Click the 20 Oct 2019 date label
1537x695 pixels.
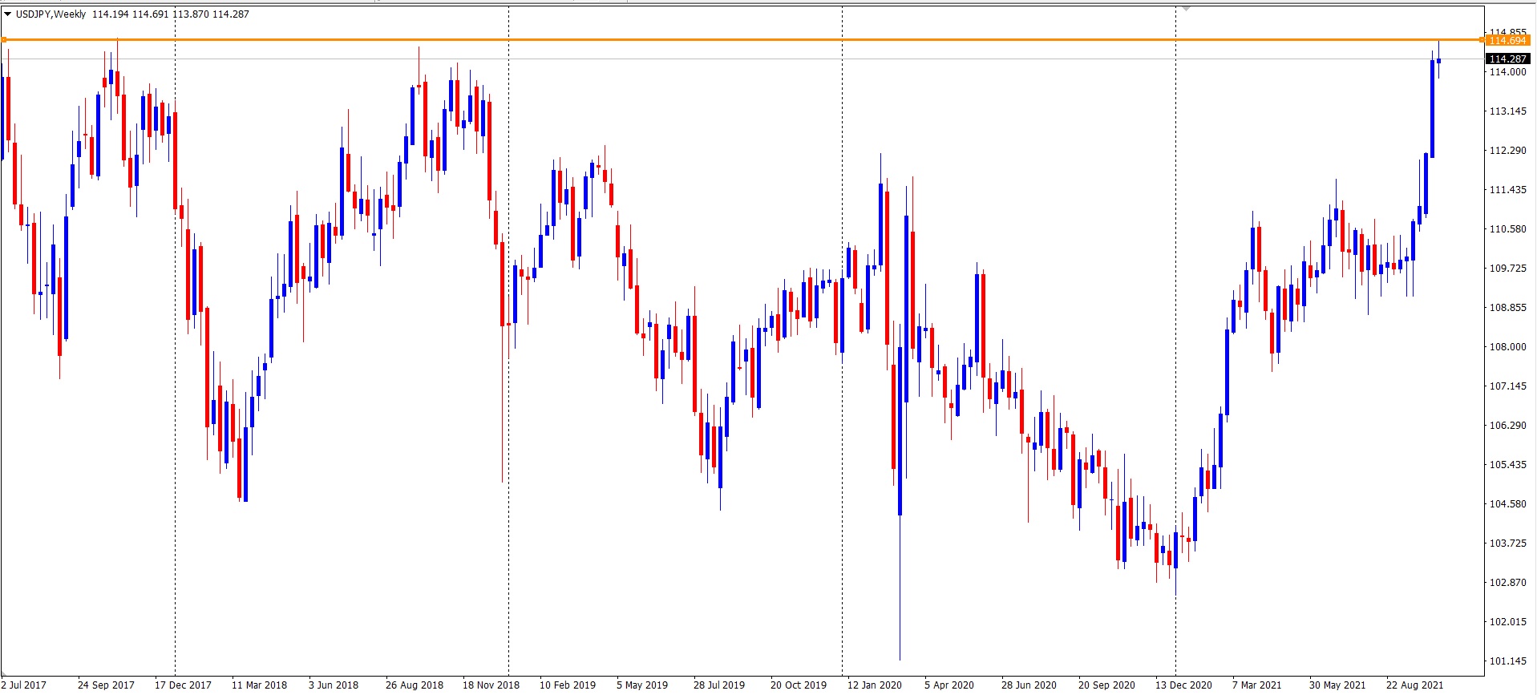[798, 685]
